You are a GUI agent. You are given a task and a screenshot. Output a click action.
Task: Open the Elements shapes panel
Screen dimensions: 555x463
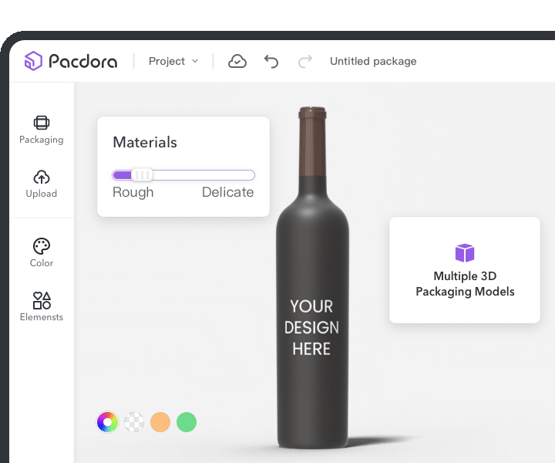[42, 306]
